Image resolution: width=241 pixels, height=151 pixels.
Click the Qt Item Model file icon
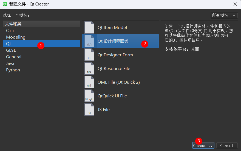(89, 27)
